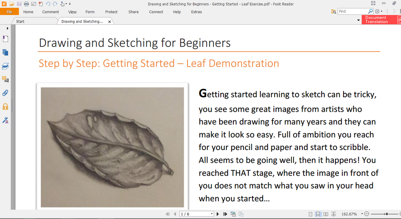The image size is (401, 219).
Task: Enable single page view mode
Action: [x=310, y=214]
